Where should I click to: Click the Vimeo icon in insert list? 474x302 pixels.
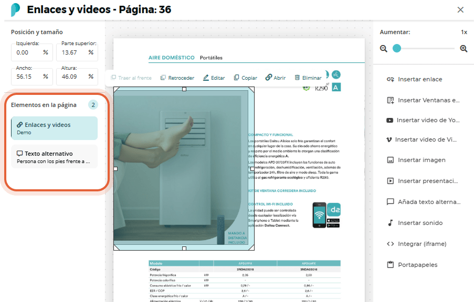[389, 139]
